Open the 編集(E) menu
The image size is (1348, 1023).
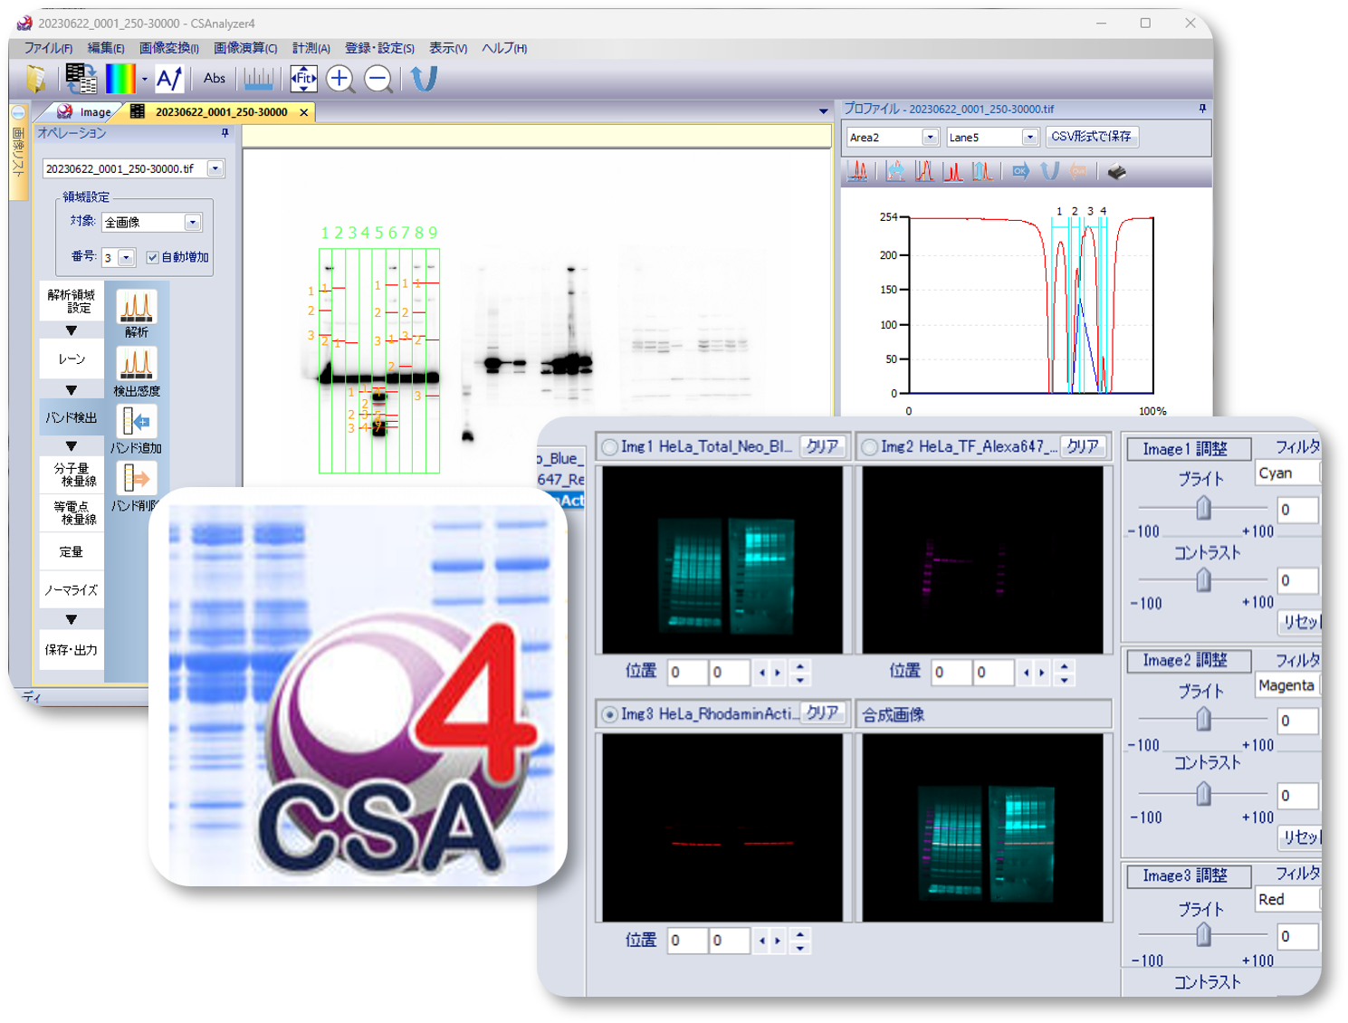point(106,48)
